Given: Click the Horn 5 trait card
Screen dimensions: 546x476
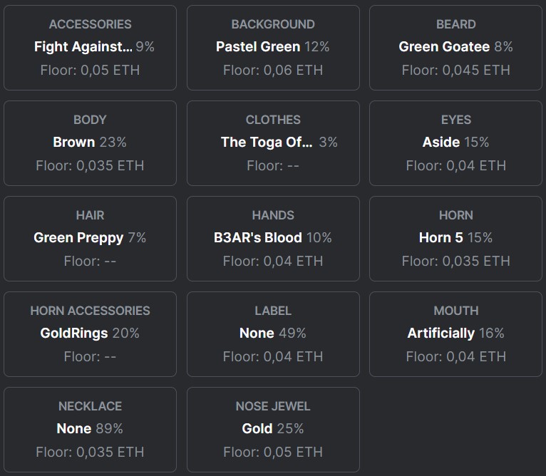Looking at the screenshot, I should click(x=455, y=239).
